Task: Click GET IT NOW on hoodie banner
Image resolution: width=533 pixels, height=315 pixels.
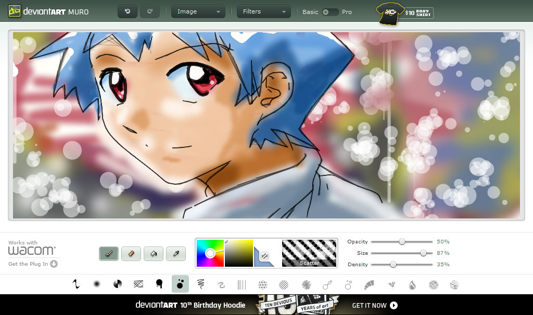Action: tap(375, 306)
